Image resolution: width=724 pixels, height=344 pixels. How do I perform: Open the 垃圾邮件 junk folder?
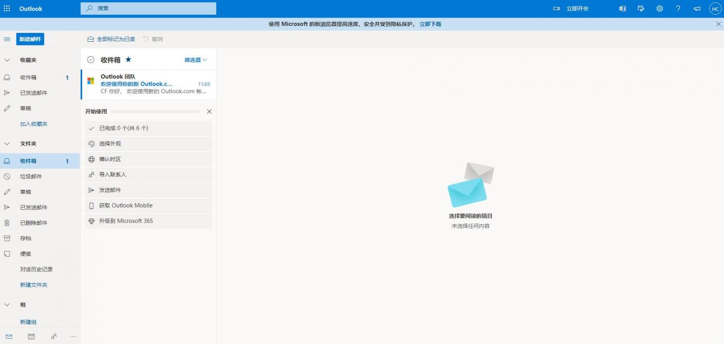(x=40, y=176)
